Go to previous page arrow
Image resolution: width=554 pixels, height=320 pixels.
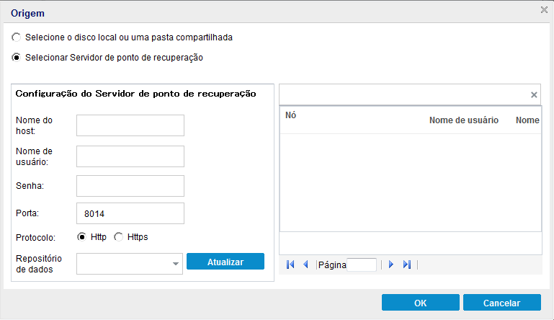pos(305,265)
